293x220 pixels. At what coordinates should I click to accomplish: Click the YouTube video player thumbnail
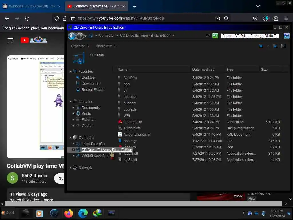(x=35, y=107)
